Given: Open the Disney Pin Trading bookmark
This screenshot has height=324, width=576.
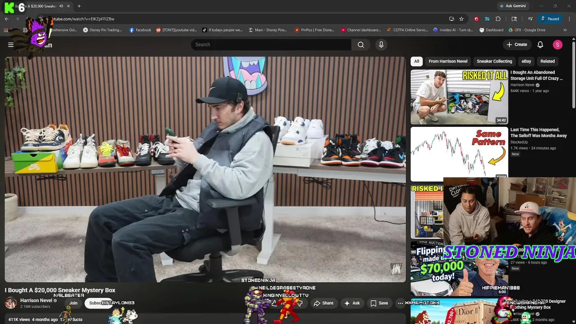Looking at the screenshot, I should click(103, 30).
